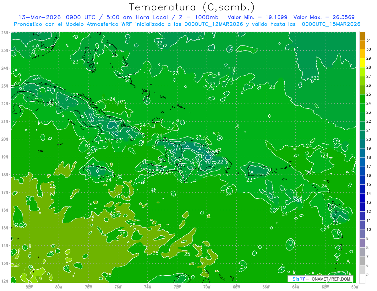Select the Valor Max. = 26.3569 value
This screenshot has height=291, width=377.
point(325,17)
